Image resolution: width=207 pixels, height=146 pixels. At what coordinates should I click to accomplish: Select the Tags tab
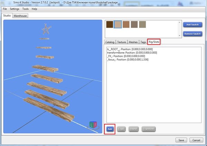[x=143, y=42]
